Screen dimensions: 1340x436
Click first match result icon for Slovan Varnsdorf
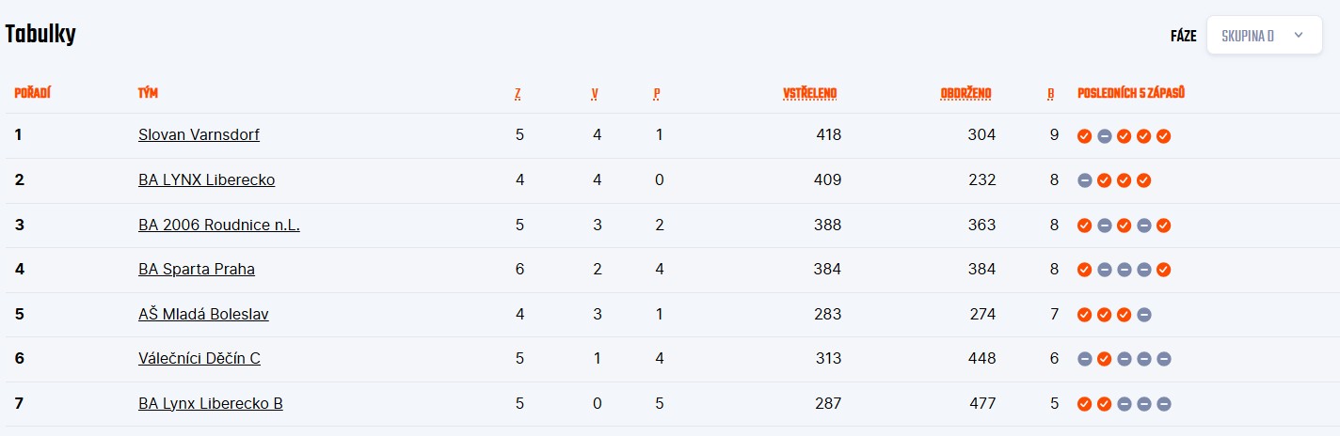tap(1084, 136)
